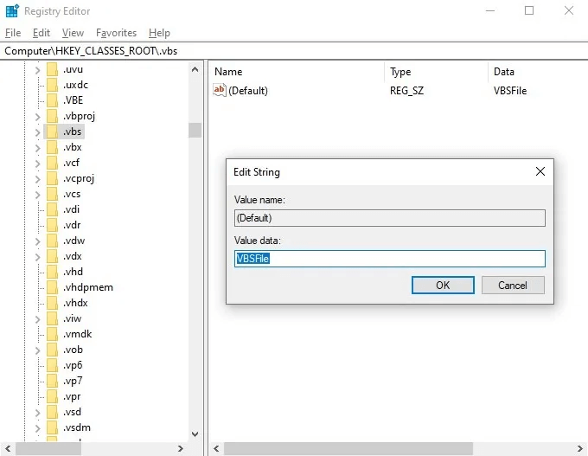Expand the .vdw key
The height and width of the screenshot is (456, 588).
37,241
